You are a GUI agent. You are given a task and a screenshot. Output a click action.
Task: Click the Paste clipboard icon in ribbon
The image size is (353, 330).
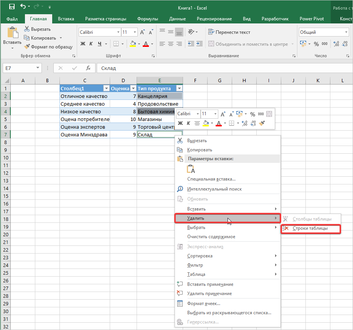pos(12,34)
